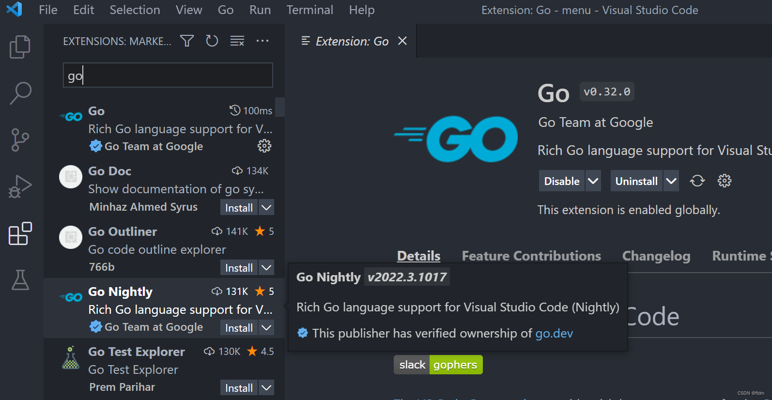Open the Explorer view in activity bar

pos(20,47)
